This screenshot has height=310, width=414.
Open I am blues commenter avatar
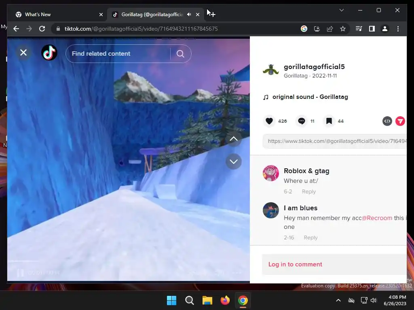pos(271,210)
